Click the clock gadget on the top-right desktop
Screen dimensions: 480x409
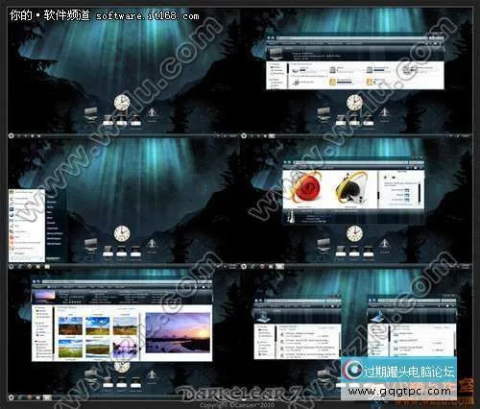(x=354, y=103)
